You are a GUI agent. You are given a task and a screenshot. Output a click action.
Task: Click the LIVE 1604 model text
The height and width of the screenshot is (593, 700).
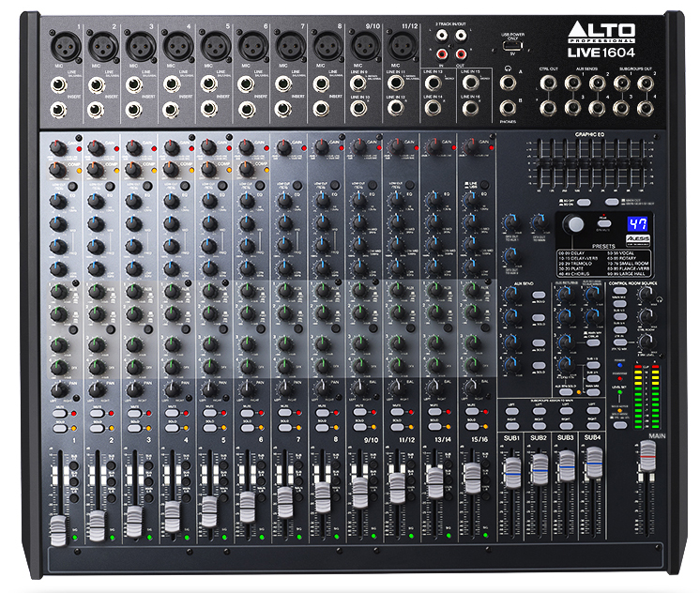point(601,53)
